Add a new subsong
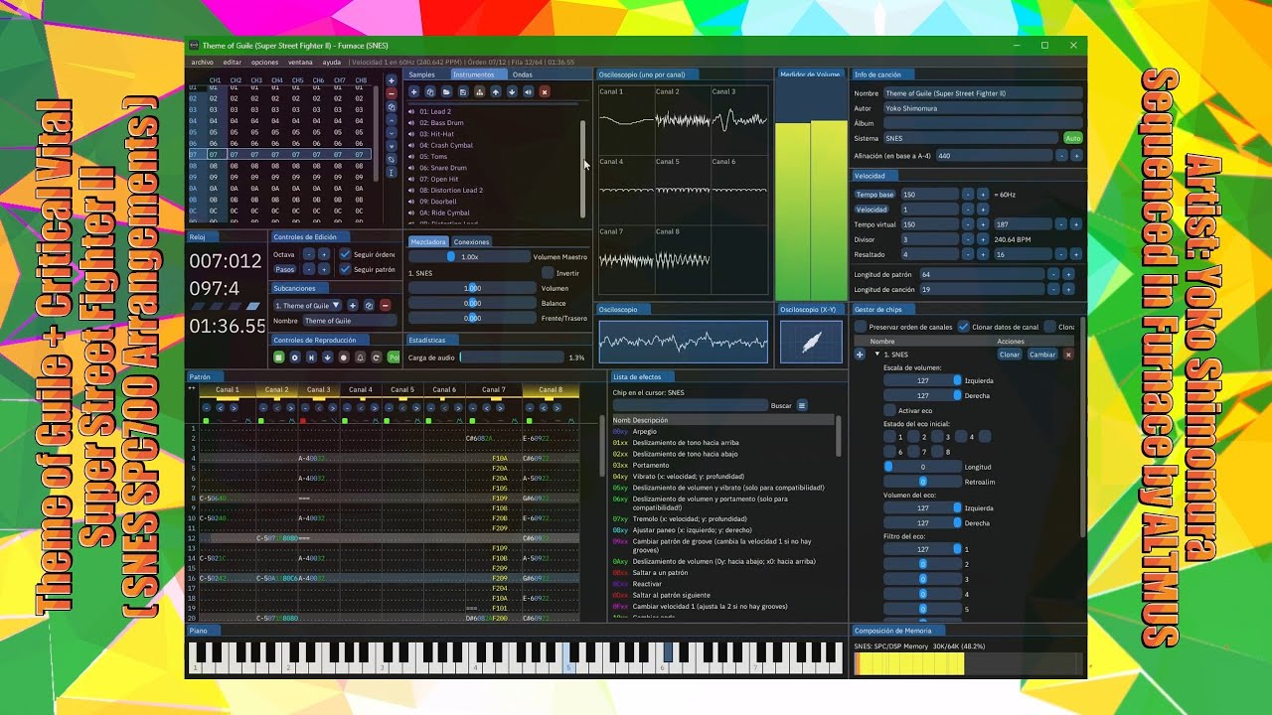 point(353,306)
